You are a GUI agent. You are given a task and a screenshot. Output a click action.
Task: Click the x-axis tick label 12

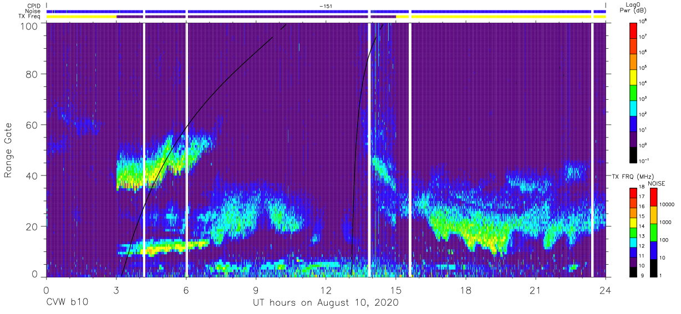click(326, 290)
